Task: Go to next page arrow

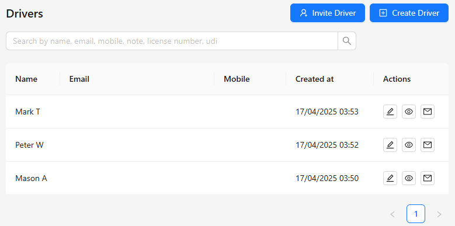Action: (439, 214)
